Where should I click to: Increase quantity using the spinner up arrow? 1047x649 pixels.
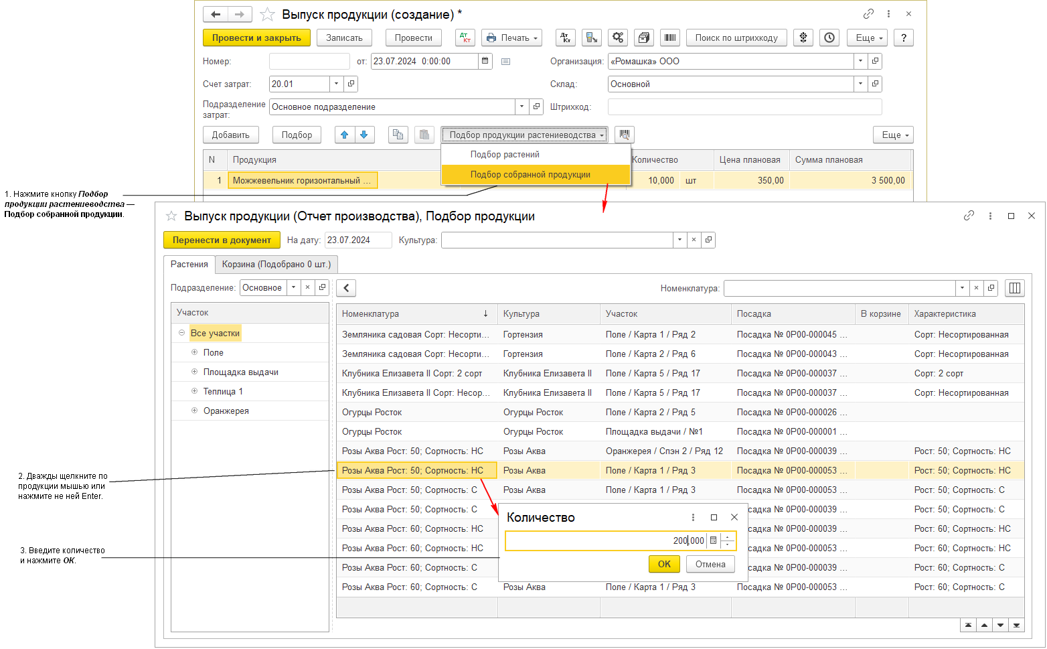[x=728, y=537]
